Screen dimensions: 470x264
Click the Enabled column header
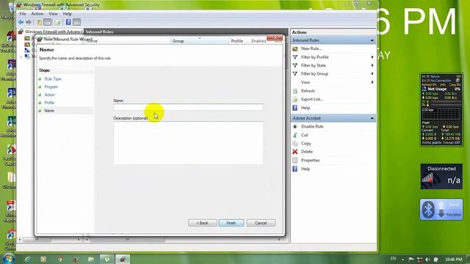click(258, 41)
